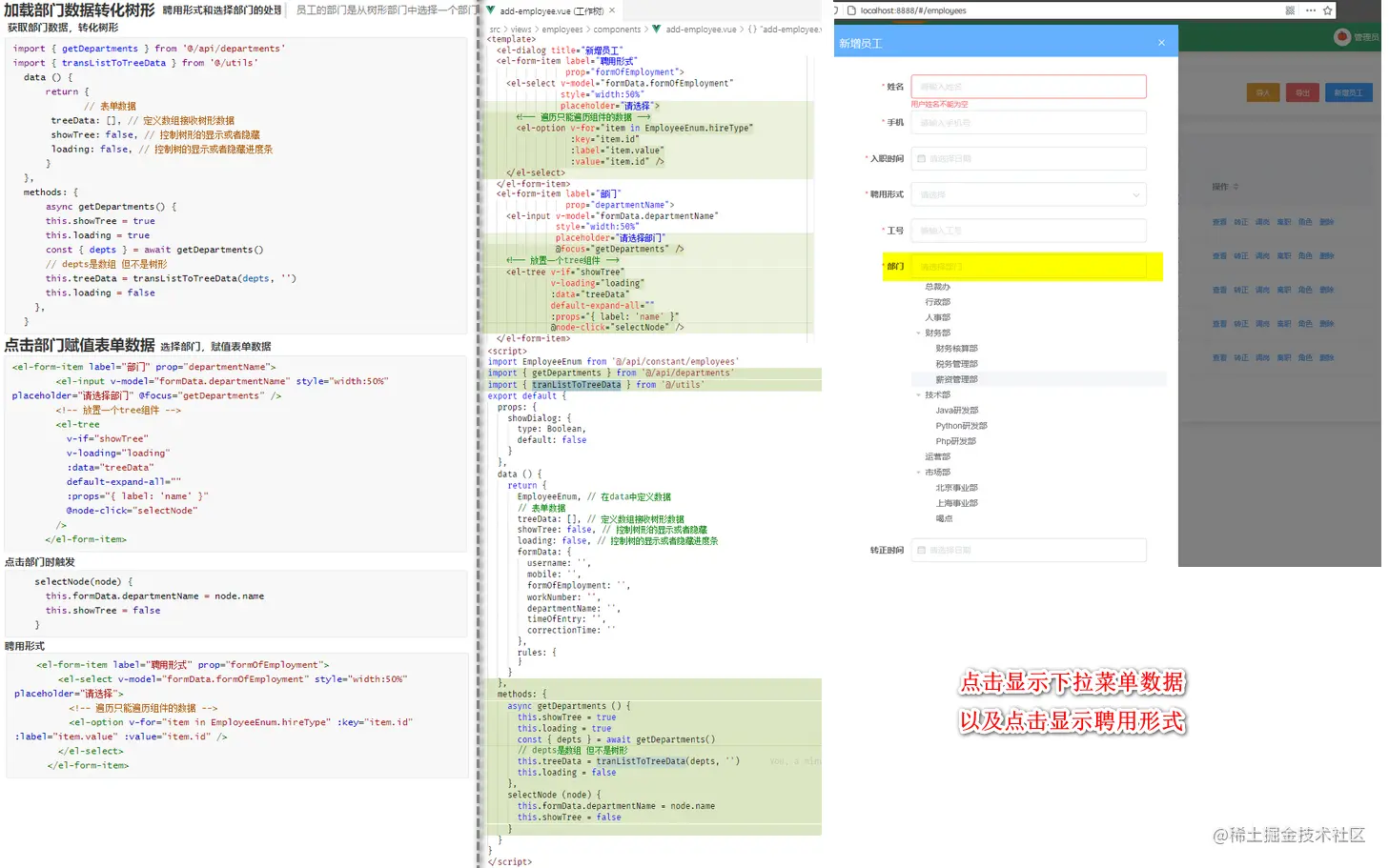Click 'src' in the editor breadcrumb
This screenshot has width=1389, height=868.
[x=495, y=30]
